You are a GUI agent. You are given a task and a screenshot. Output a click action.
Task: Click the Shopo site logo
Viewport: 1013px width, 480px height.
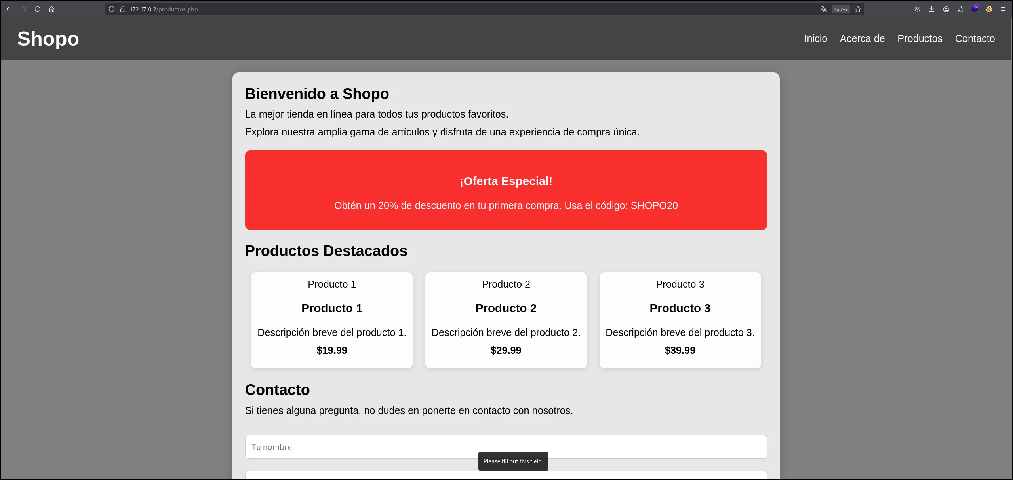(48, 39)
